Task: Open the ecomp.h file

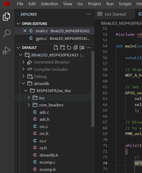Action: click(48, 169)
